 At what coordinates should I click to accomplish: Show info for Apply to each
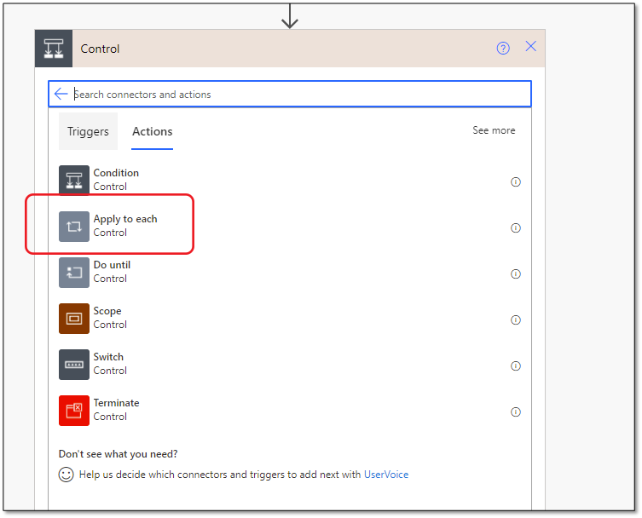click(516, 228)
